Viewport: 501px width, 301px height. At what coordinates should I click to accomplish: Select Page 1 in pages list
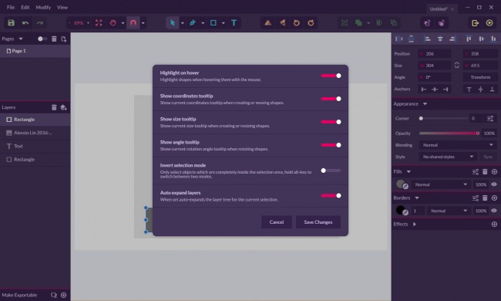(x=35, y=51)
